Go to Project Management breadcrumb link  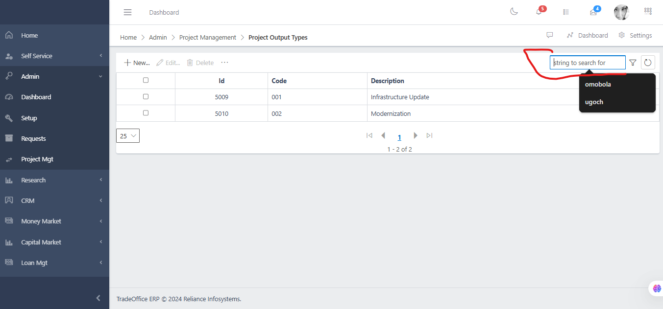[x=207, y=37]
